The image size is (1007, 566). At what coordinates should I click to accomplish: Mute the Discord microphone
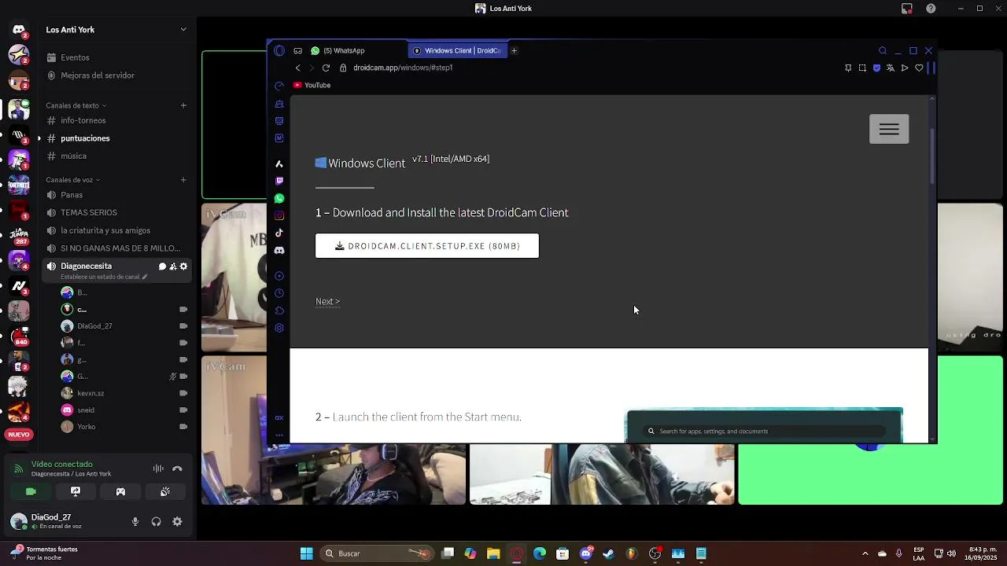[135, 521]
